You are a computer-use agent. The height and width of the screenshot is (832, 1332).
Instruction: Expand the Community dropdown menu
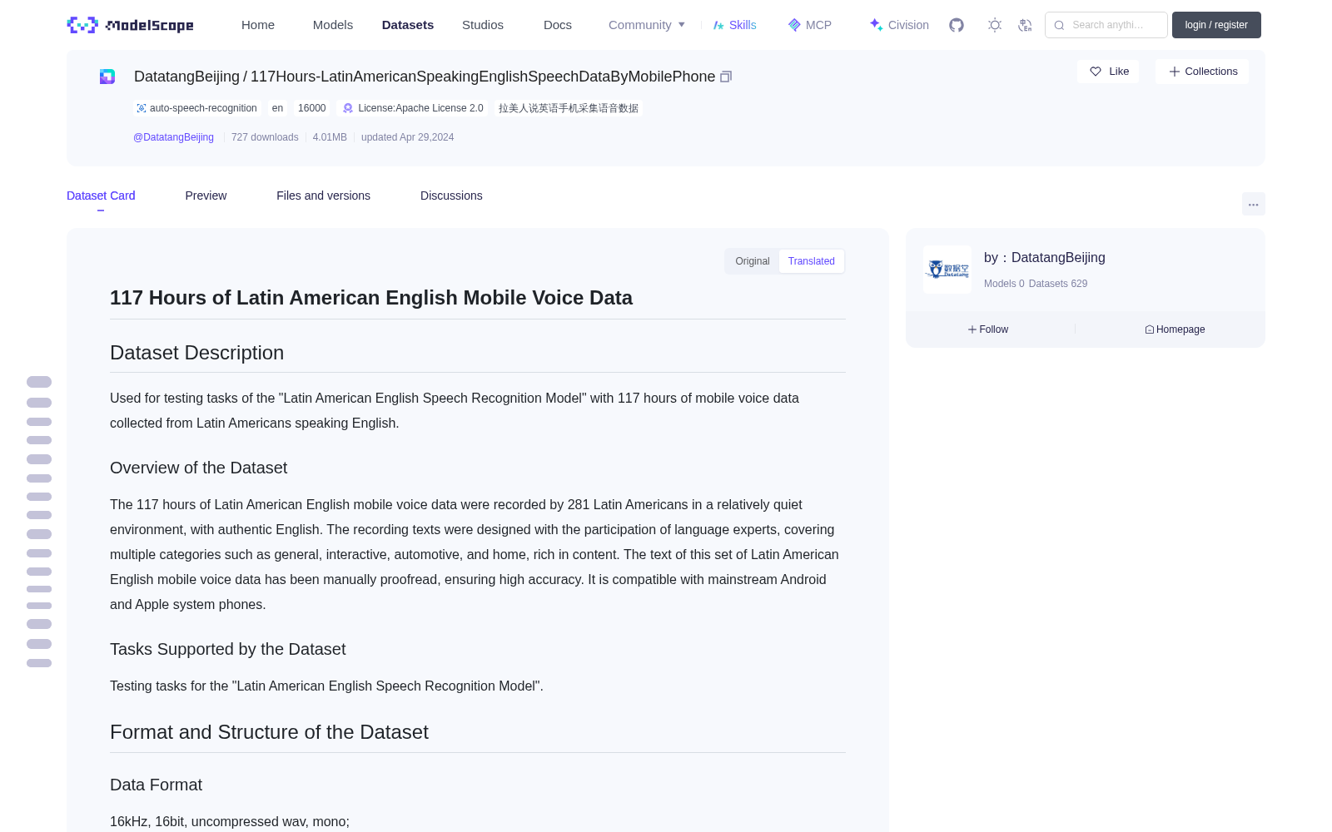(x=647, y=25)
